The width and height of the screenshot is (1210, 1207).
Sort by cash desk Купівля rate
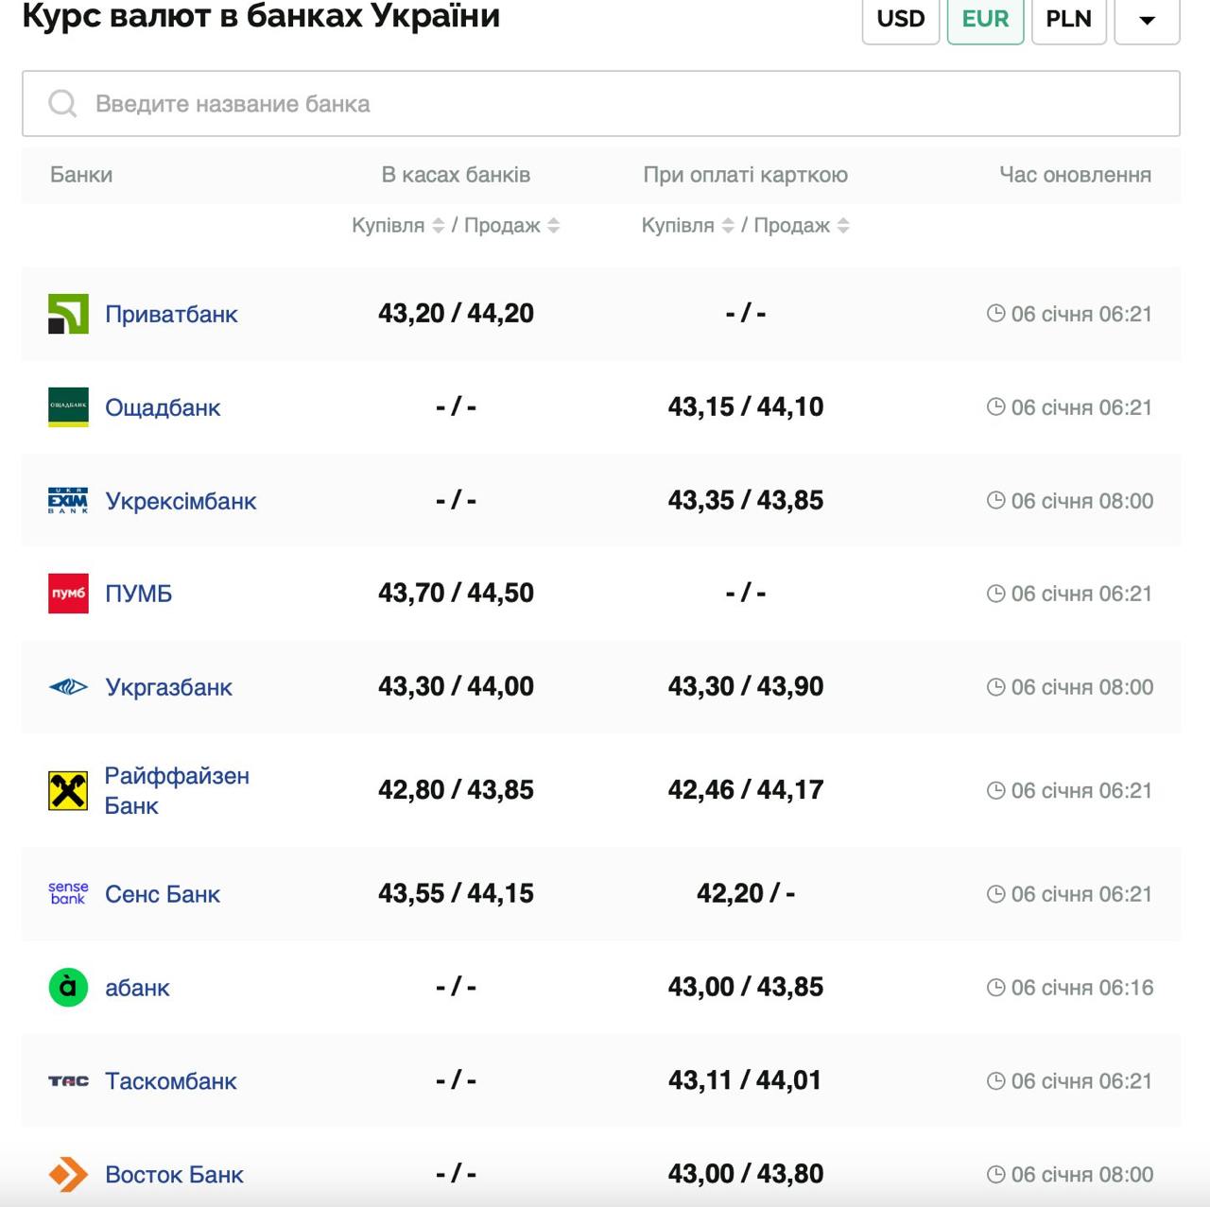point(438,226)
